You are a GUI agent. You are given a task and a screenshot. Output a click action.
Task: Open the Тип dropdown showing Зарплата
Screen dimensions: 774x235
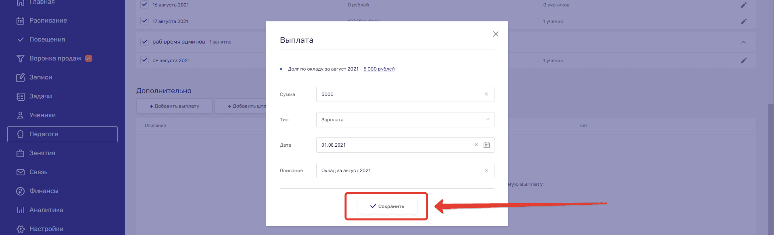405,120
